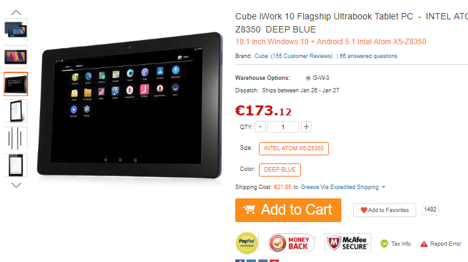Select the first tablet thumbnail image
Image resolution: width=468 pixels, height=262 pixels.
pos(16,29)
